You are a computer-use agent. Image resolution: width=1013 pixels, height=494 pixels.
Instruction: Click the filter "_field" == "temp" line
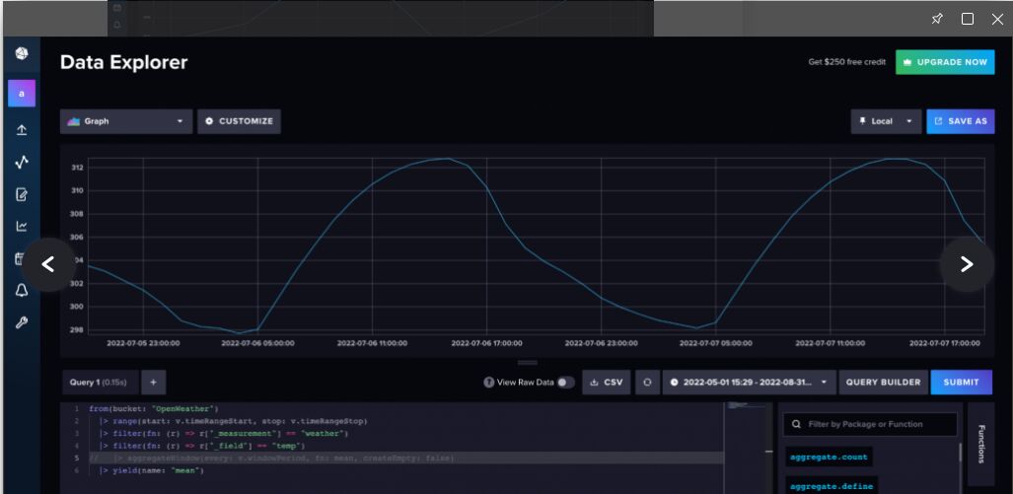click(201, 446)
